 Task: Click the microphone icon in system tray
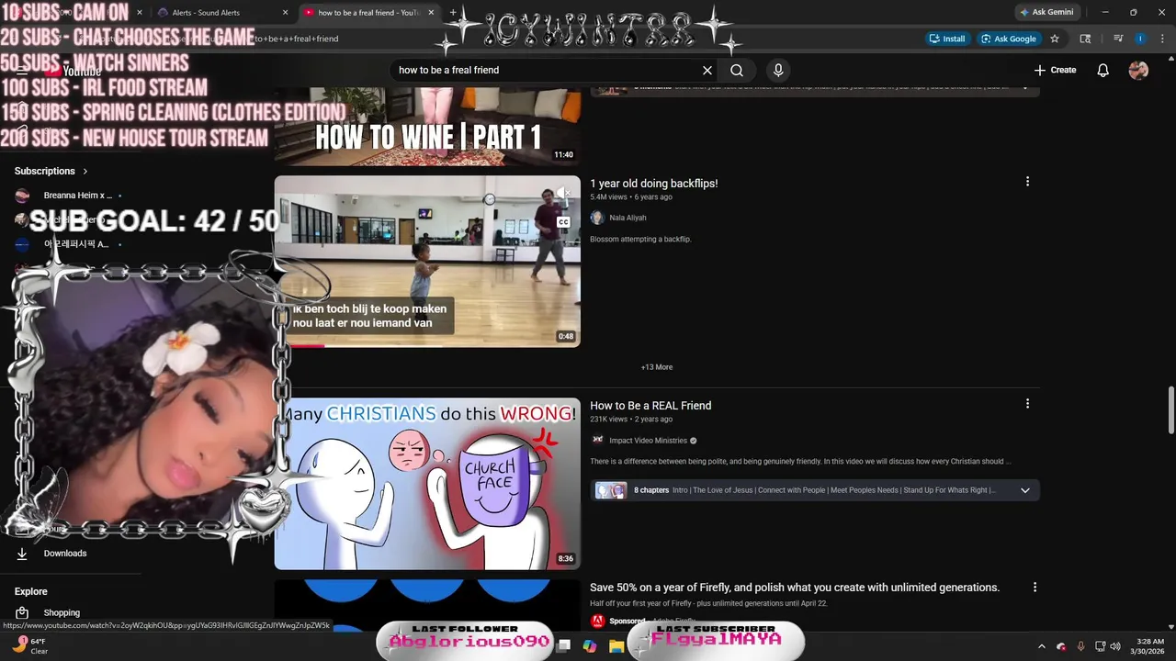pos(1080,646)
